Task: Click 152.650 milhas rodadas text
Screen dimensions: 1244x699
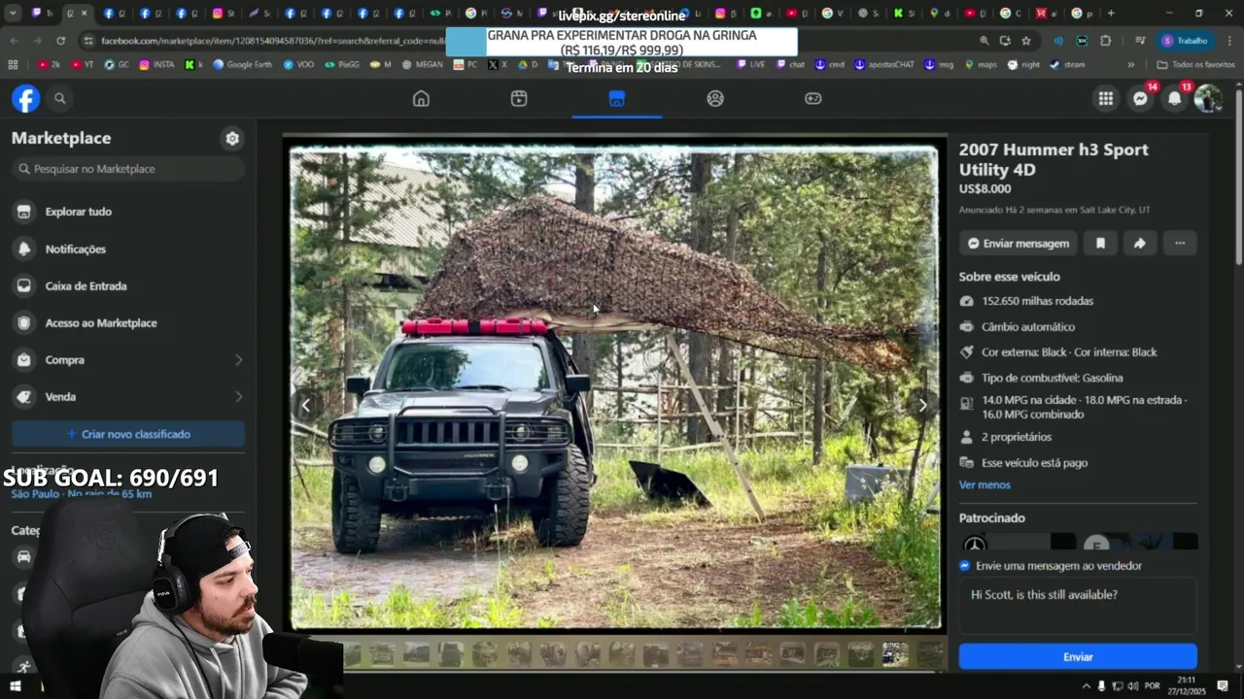Action: tap(1037, 301)
